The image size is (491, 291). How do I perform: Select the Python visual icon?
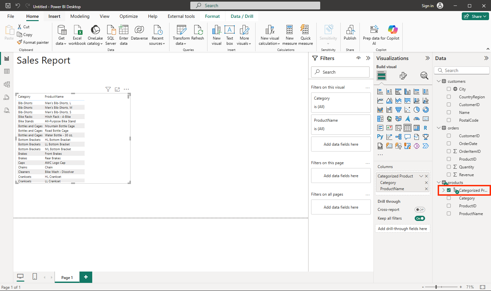(x=380, y=137)
